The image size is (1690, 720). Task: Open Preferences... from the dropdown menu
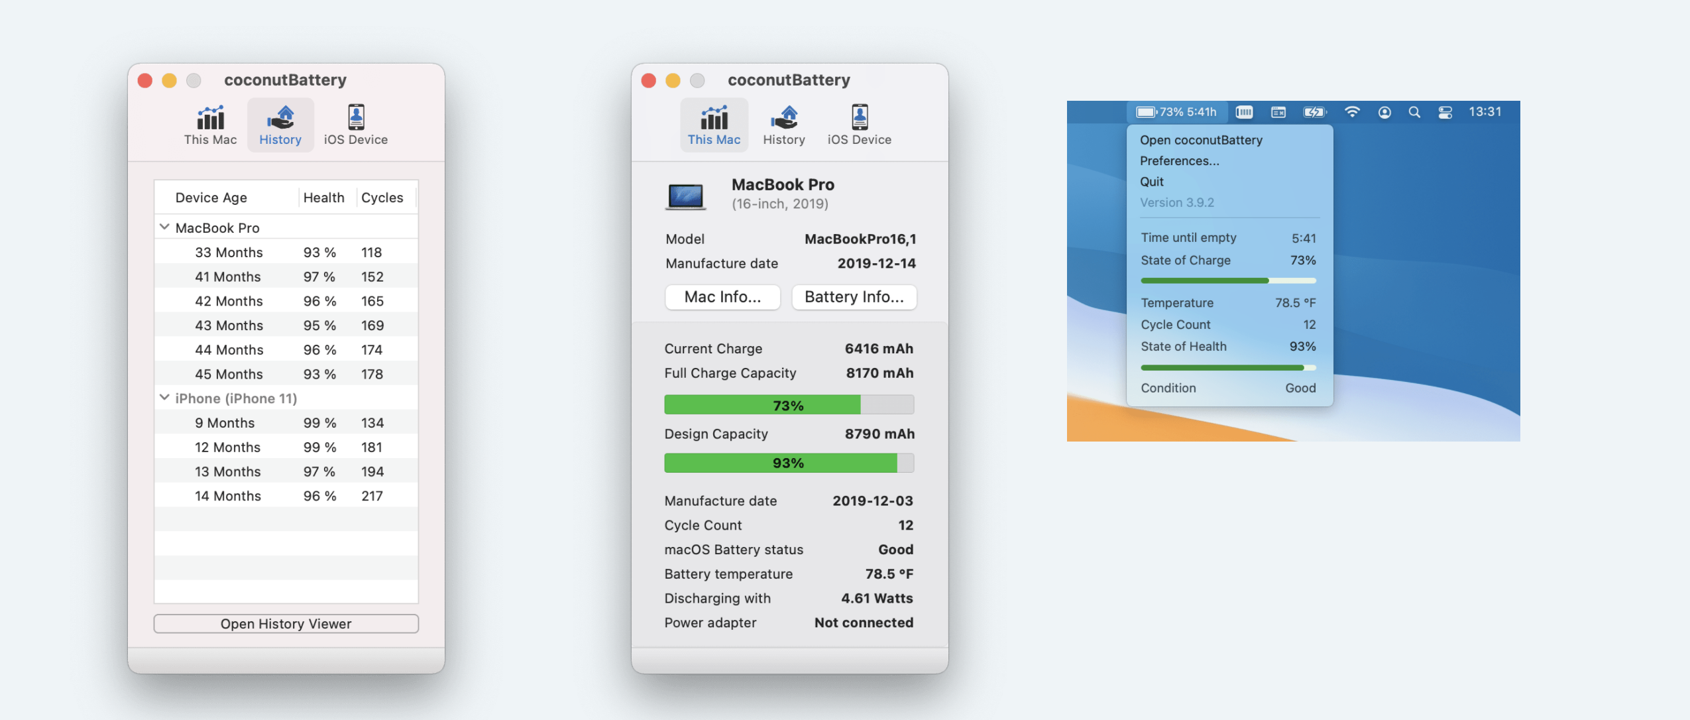pyautogui.click(x=1179, y=160)
